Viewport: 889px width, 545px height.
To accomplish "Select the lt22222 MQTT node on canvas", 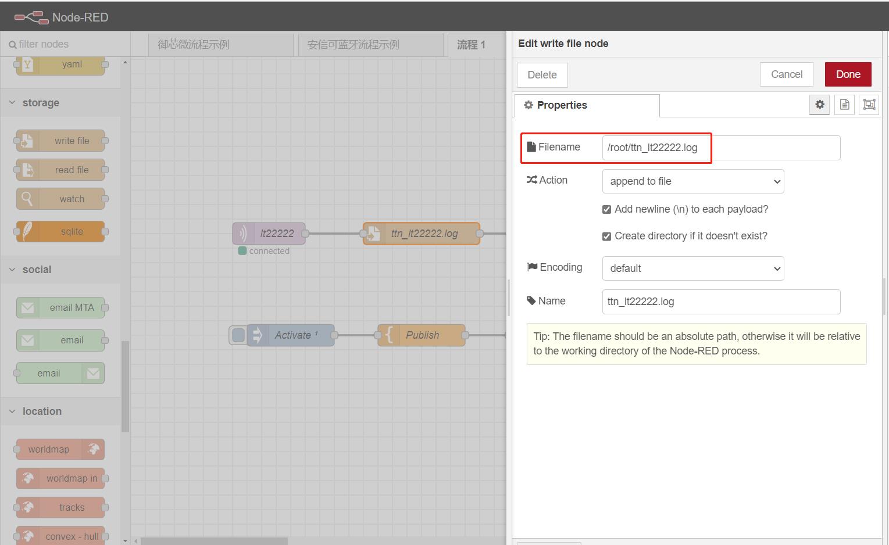I will pyautogui.click(x=269, y=234).
